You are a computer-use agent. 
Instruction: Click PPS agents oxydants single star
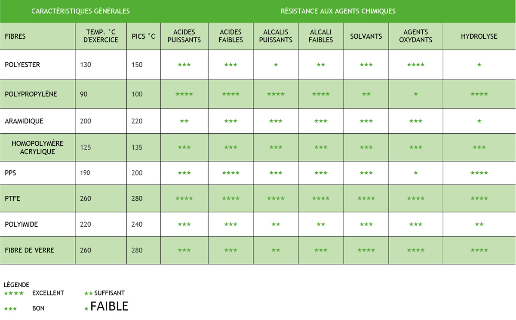(415, 173)
